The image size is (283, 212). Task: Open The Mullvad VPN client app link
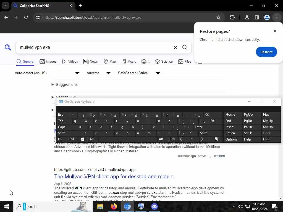(x=114, y=176)
